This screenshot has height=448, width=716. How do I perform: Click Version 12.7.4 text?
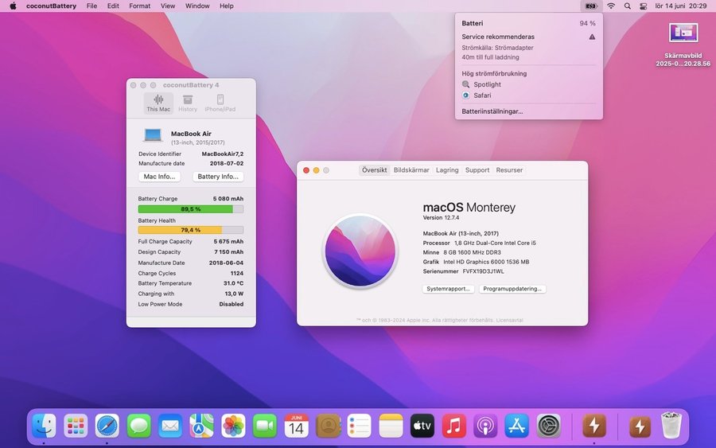point(441,218)
